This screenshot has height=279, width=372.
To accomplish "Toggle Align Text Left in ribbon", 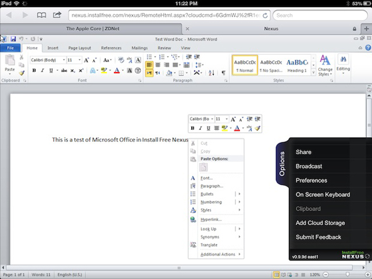I will [x=149, y=65].
